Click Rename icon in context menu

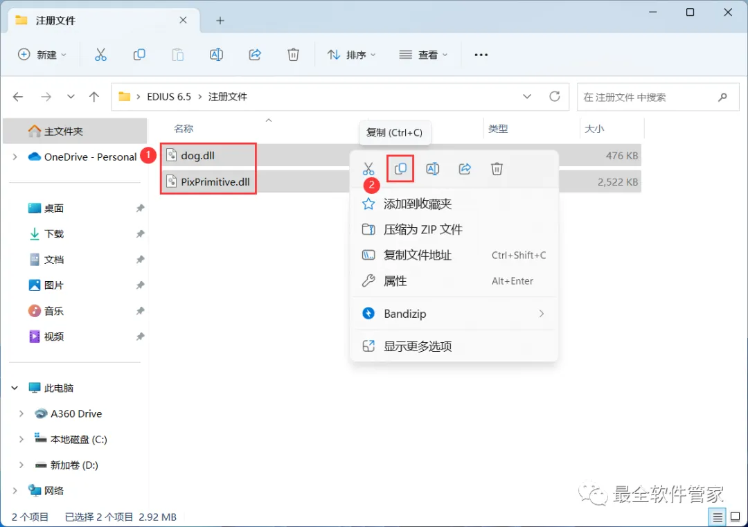click(x=433, y=169)
